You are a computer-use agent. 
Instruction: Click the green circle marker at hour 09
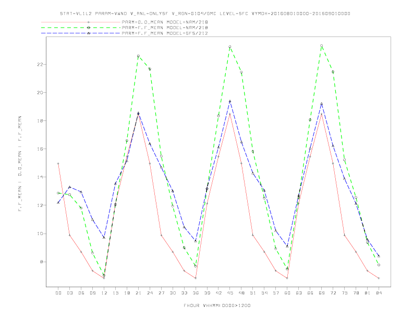pyautogui.click(x=92, y=253)
